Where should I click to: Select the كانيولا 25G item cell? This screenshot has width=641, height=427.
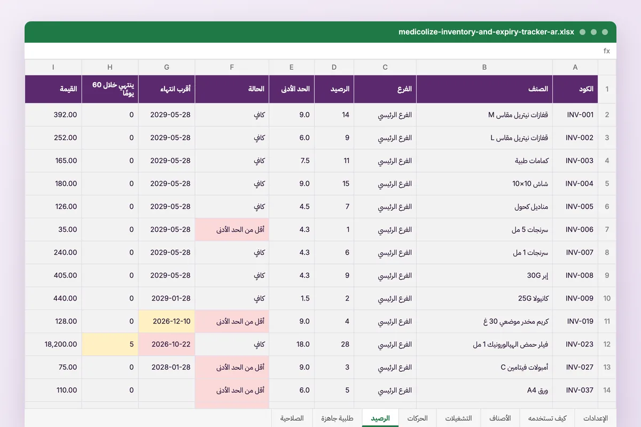[x=484, y=298]
